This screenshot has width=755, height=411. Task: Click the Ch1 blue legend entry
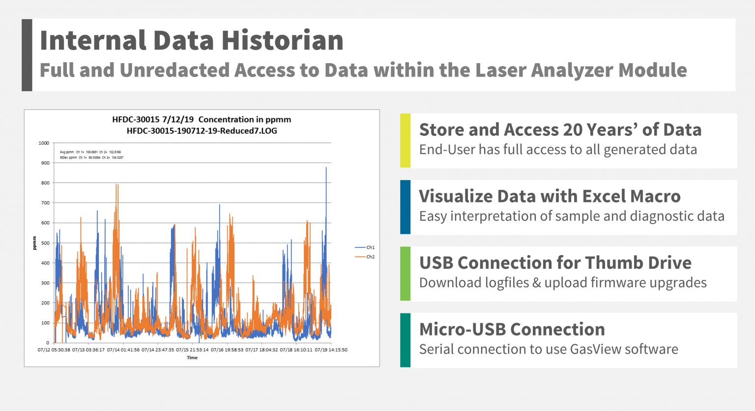(x=365, y=248)
